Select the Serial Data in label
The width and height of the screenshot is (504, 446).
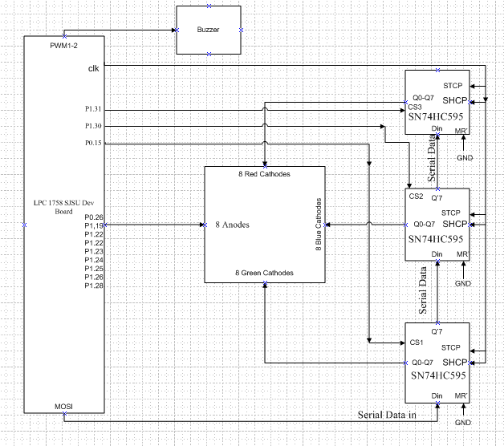(387, 415)
